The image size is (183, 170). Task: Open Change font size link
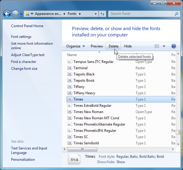(x=24, y=69)
